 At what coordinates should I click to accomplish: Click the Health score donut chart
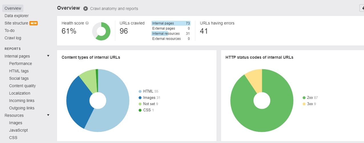101,31
